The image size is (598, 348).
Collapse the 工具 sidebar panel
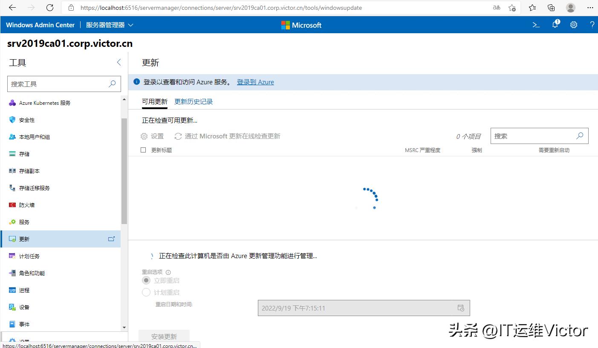tap(119, 62)
